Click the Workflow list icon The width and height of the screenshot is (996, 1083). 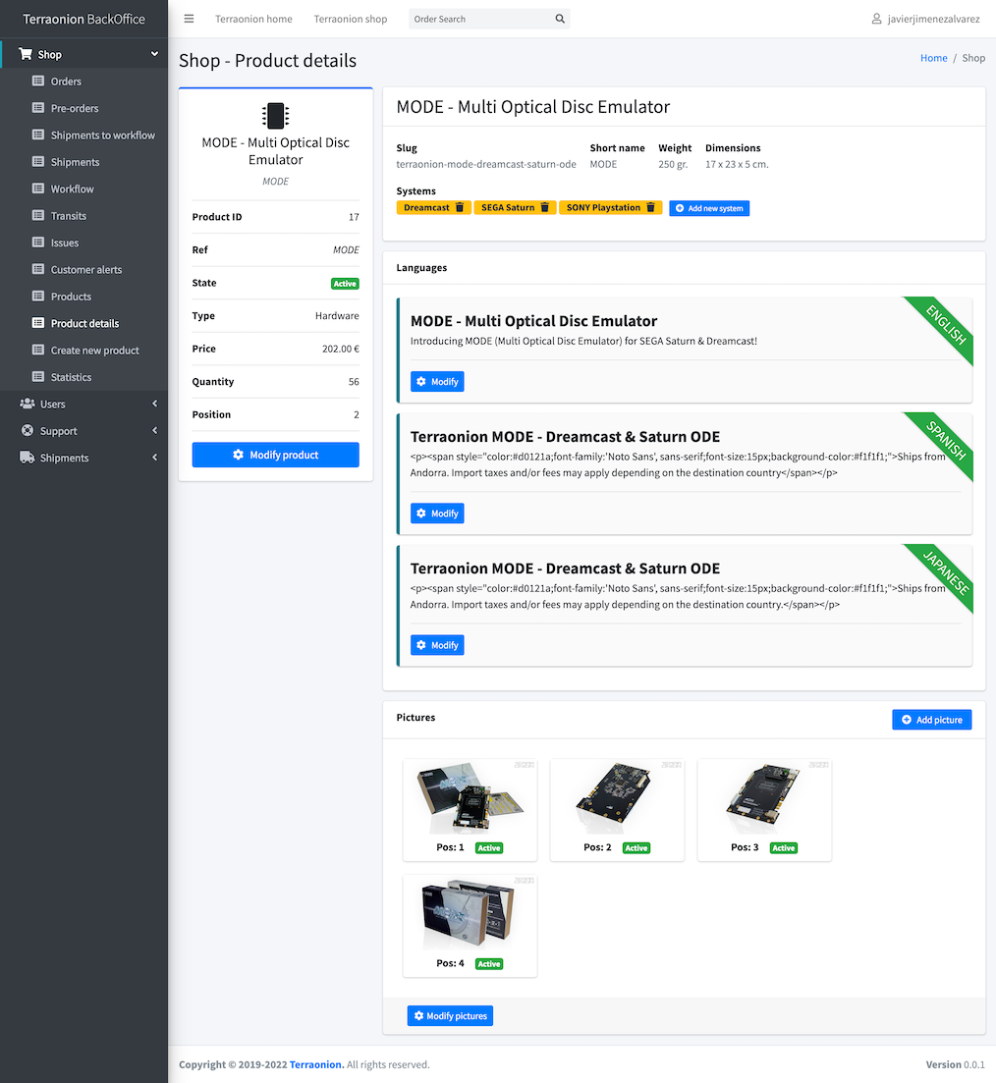[x=38, y=189]
